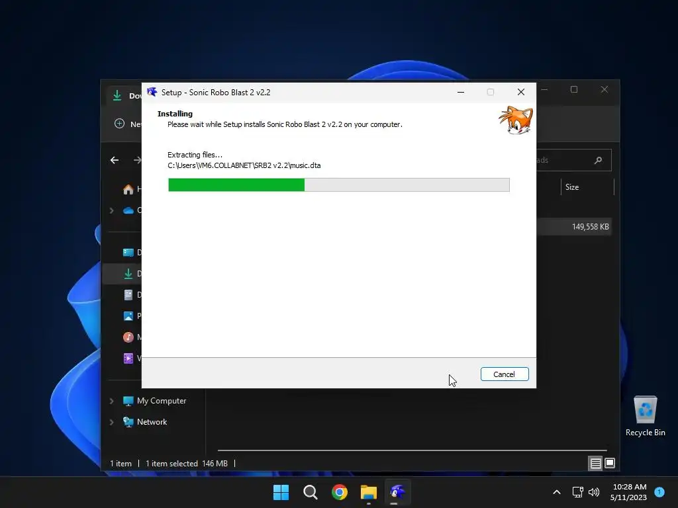Close the Setup - Sonic Robo Blast 2 window
The width and height of the screenshot is (678, 508).
(x=520, y=92)
